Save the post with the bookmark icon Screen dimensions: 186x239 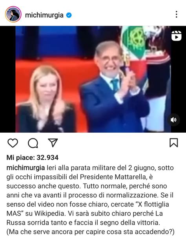174,143
